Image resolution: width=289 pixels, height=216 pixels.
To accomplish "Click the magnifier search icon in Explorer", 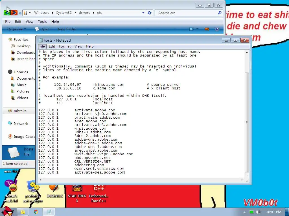I will point(220,13).
